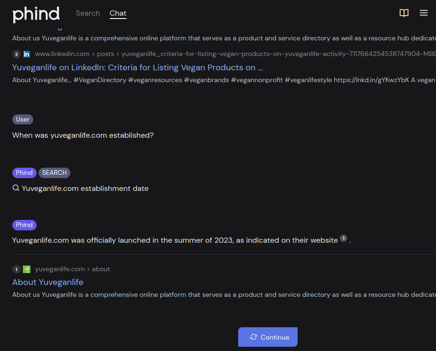
Task: Open the book icon in header
Action: (404, 13)
